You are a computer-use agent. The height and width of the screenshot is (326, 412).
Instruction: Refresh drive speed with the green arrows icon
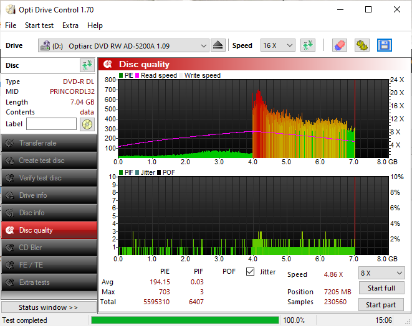pos(308,45)
